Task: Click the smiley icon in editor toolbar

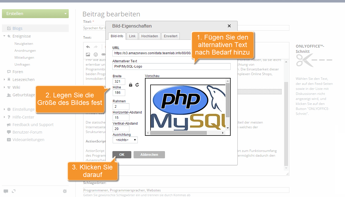Action: 96,54
